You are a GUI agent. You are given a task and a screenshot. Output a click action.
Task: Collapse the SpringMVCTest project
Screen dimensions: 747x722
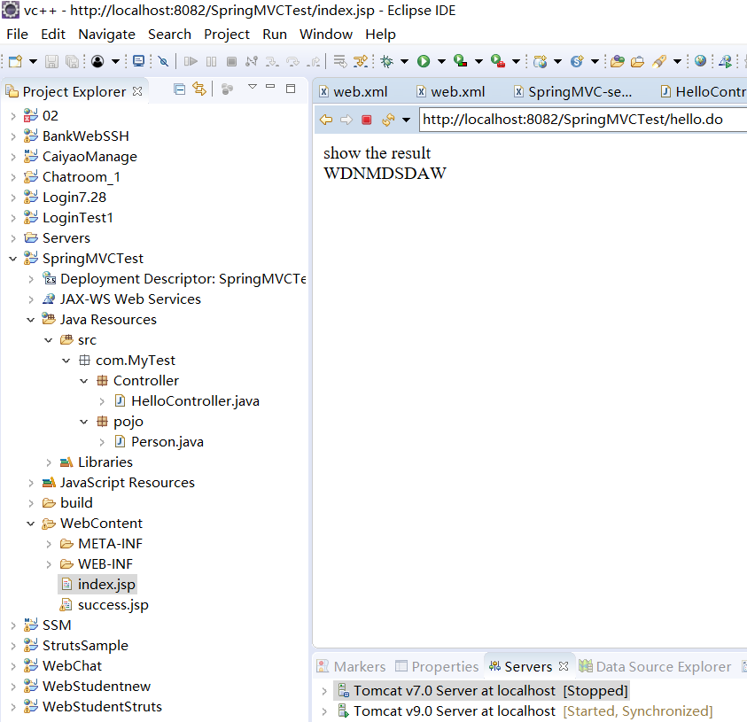13,259
